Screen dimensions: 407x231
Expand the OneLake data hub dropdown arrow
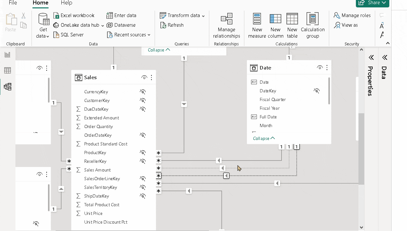coord(103,25)
